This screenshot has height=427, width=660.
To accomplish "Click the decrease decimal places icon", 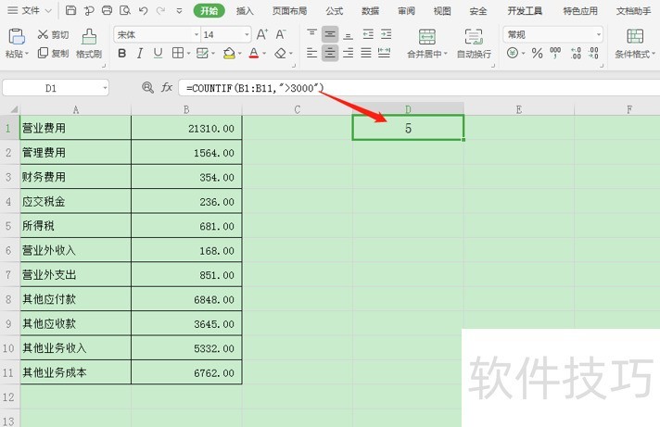I will tap(593, 53).
